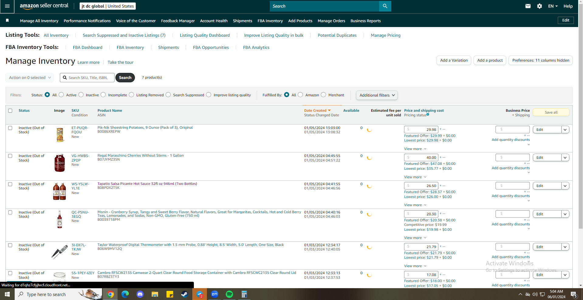The height and width of the screenshot is (300, 583).
Task: Click the header Search input field
Action: tap(324, 6)
